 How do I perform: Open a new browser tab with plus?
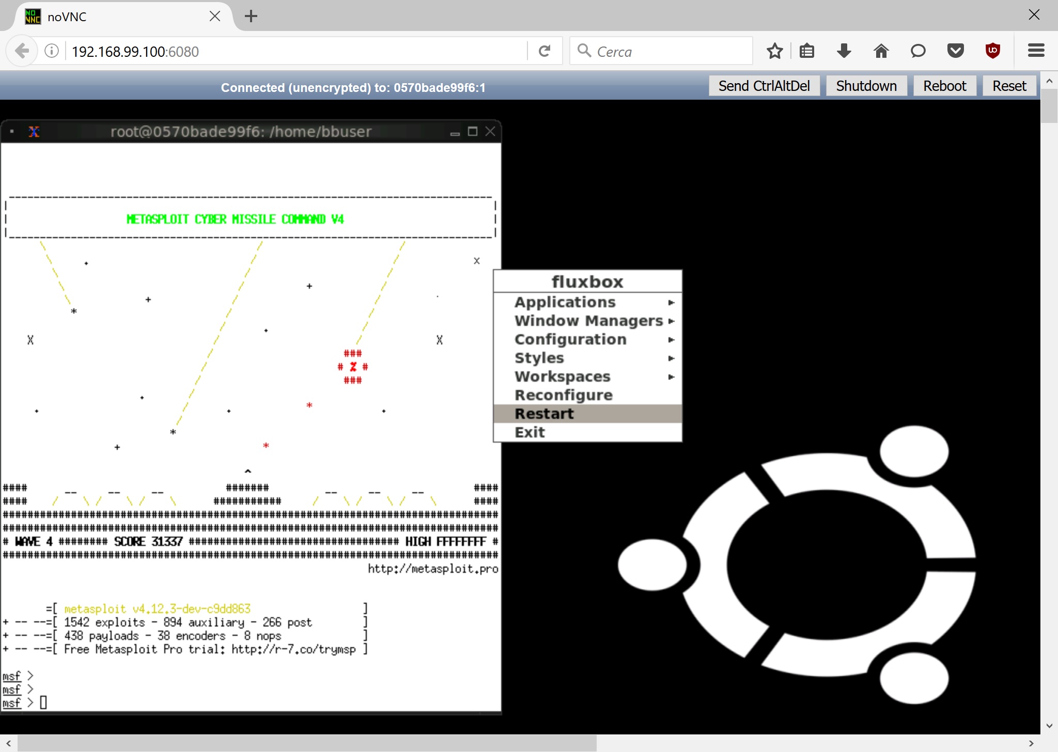point(251,16)
